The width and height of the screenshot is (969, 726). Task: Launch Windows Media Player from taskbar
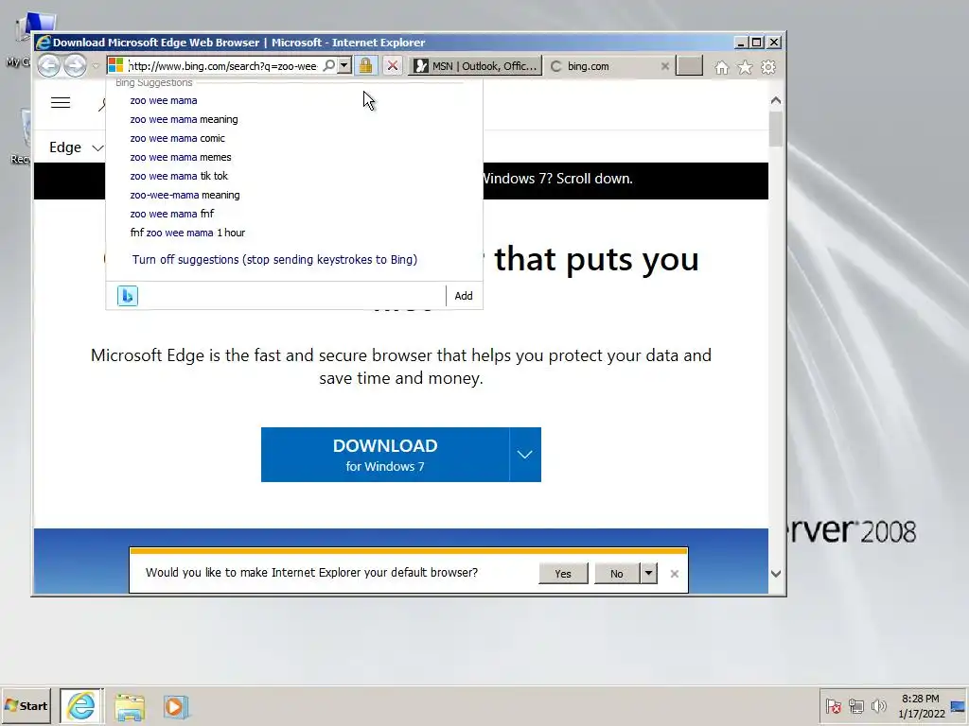click(175, 707)
